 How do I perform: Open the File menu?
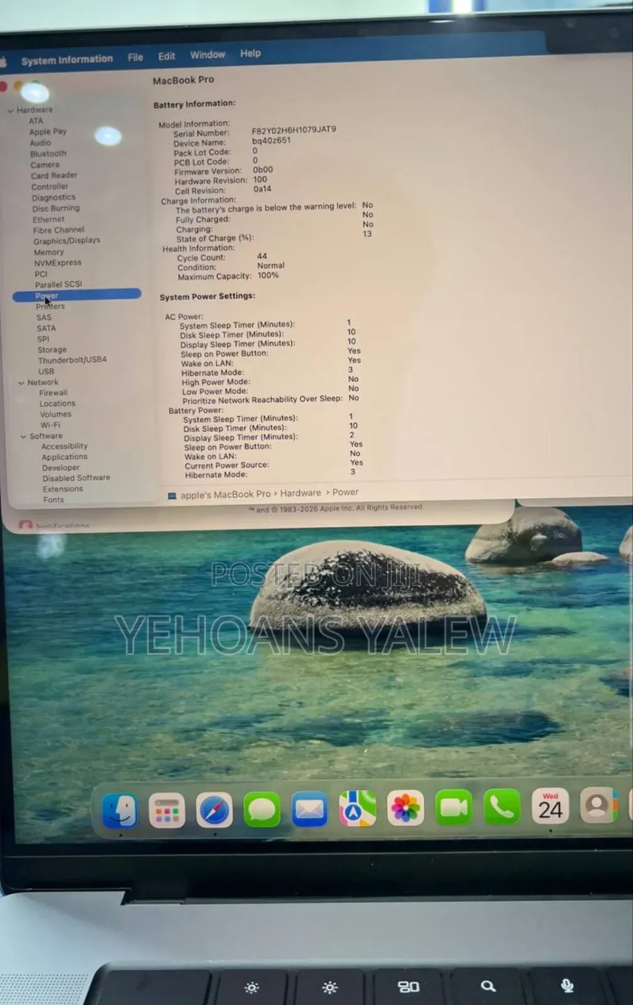(x=135, y=57)
